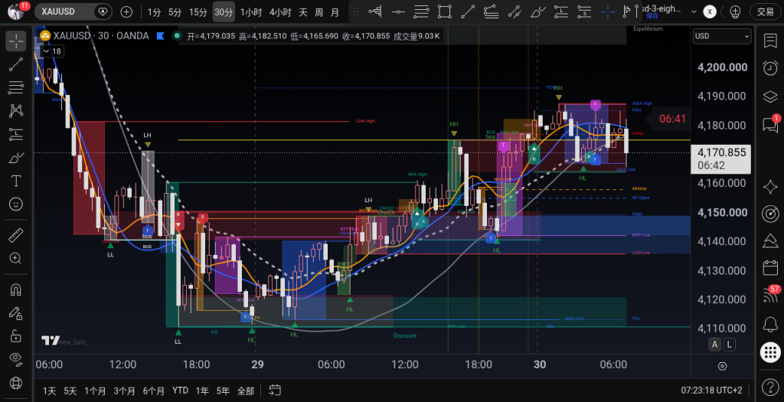
Task: Click the 交易 trade button
Action: pyautogui.click(x=766, y=12)
